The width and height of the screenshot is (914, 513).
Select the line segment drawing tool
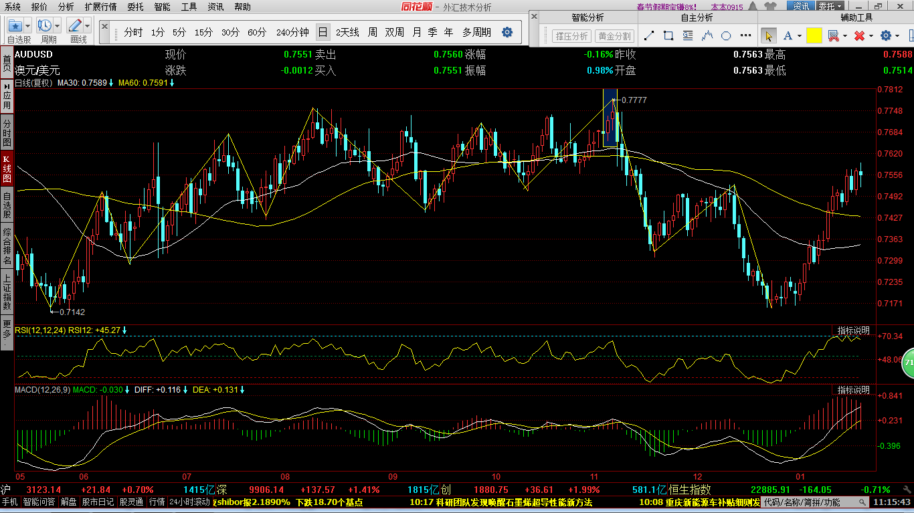pos(649,35)
